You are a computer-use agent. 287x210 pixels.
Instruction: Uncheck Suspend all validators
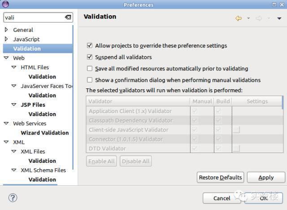90,57
